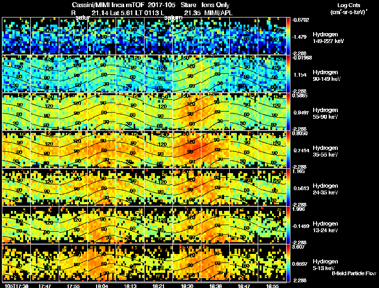Select the 'LT 0113' value in the header
This screenshot has height=288, width=379.
pos(148,13)
